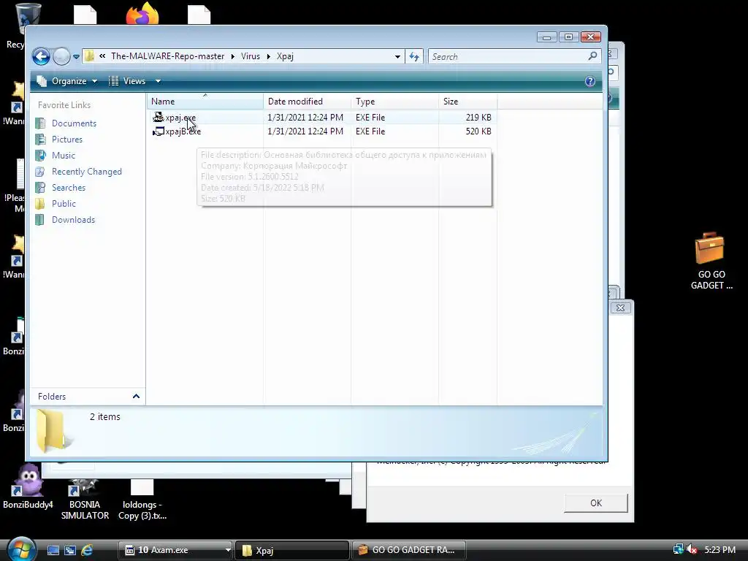Expand the Axam.exe taskbar group arrow
748x561 pixels.
click(x=228, y=550)
